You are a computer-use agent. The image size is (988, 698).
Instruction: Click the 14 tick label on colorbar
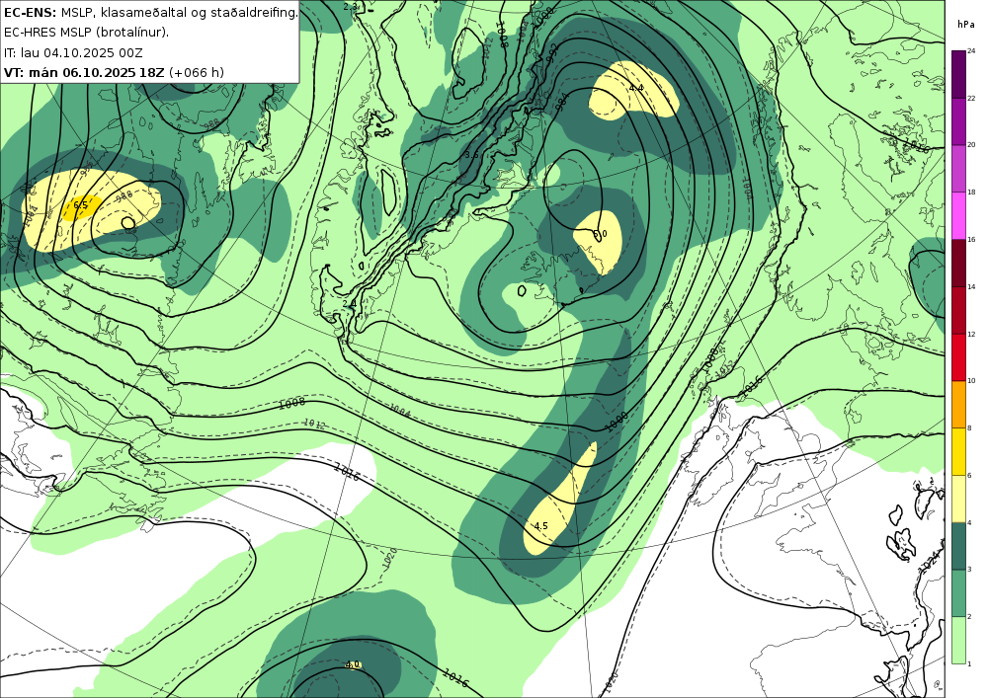click(971, 286)
